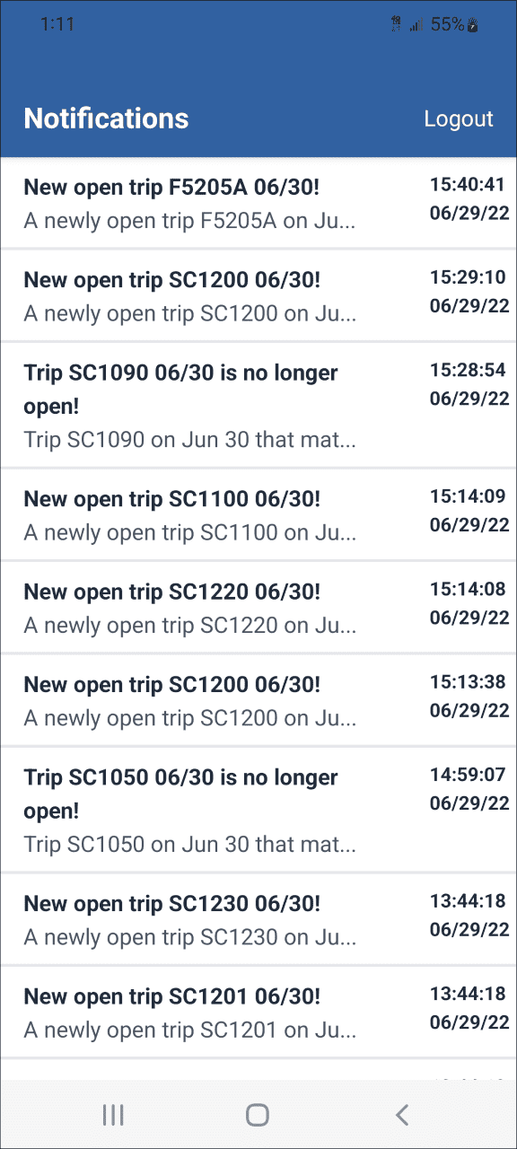Tap the Android home navigation icon

point(258,1115)
